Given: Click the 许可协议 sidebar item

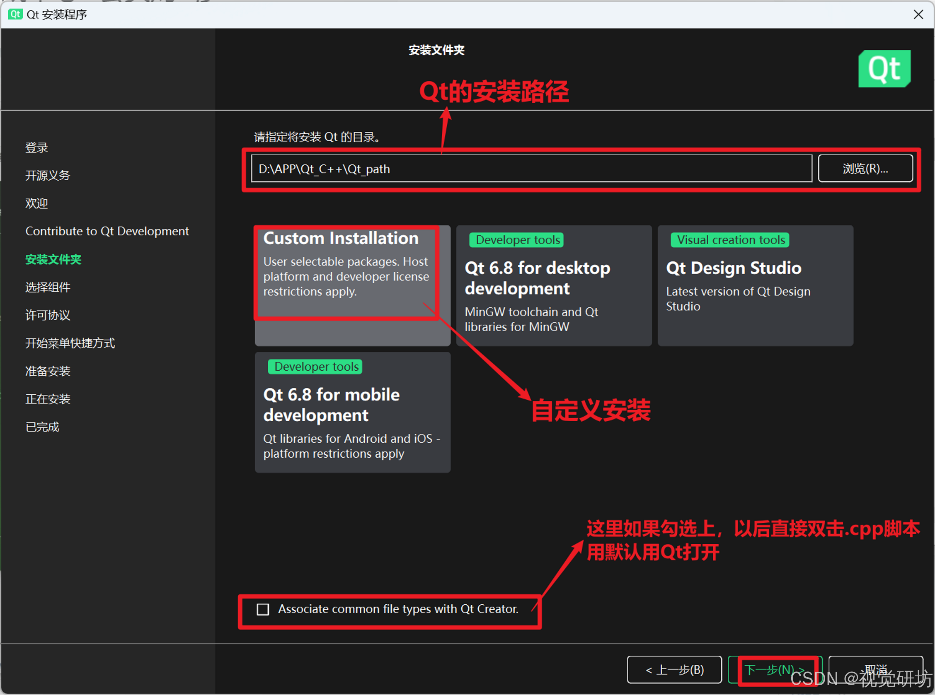Looking at the screenshot, I should [48, 315].
